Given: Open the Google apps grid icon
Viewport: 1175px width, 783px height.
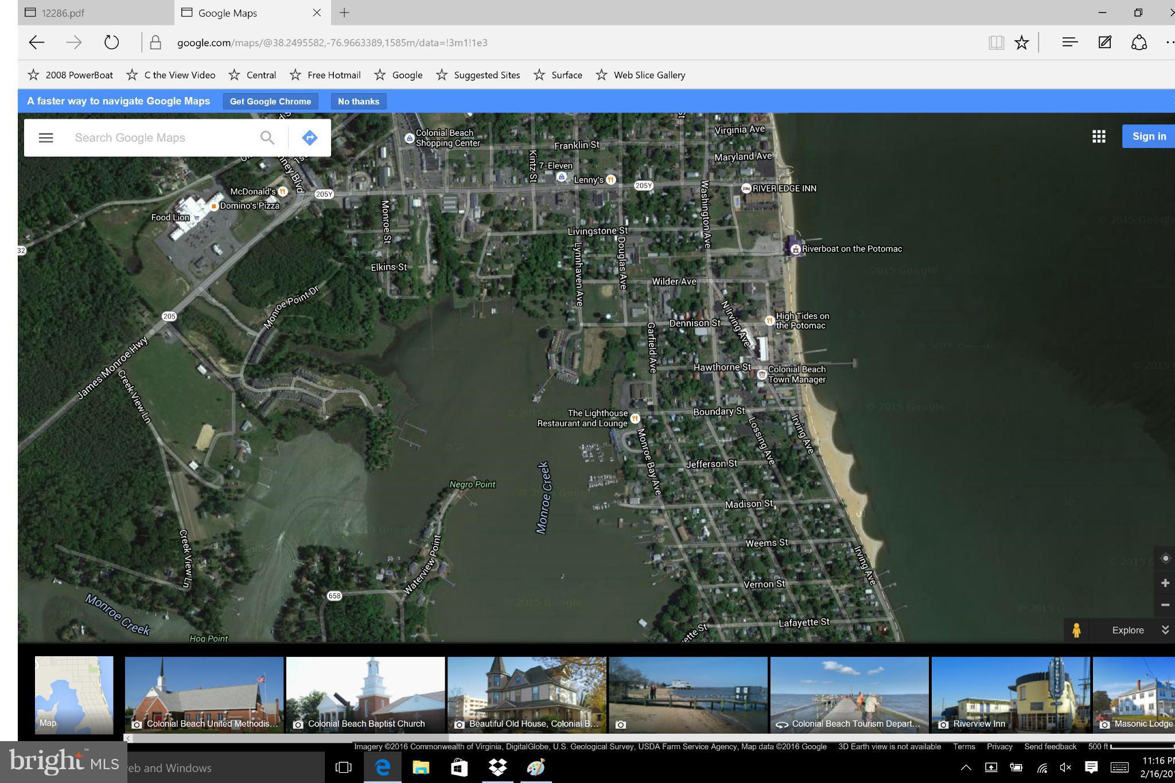Looking at the screenshot, I should pos(1099,136).
